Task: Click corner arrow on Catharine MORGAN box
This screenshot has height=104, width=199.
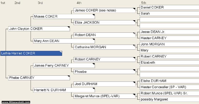Action: click(x=134, y=45)
